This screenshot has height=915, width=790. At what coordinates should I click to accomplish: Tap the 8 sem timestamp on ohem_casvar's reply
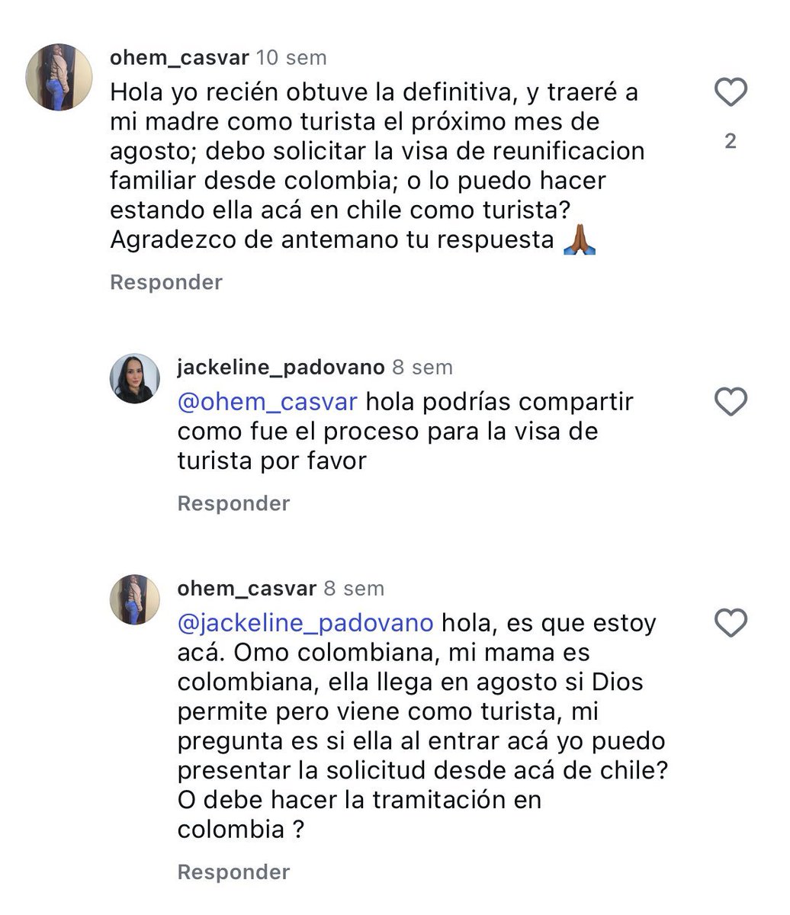(x=354, y=589)
